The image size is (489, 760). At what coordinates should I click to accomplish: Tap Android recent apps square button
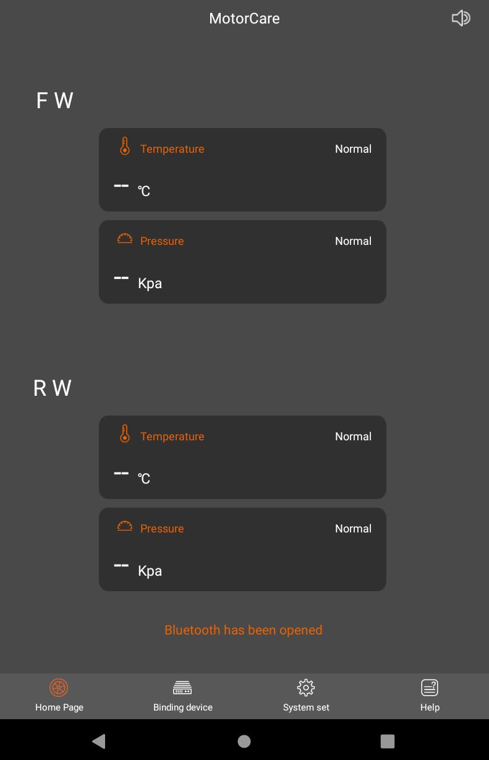[388, 741]
